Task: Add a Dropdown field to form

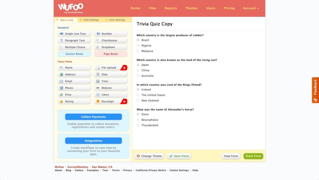Action: click(x=111, y=47)
